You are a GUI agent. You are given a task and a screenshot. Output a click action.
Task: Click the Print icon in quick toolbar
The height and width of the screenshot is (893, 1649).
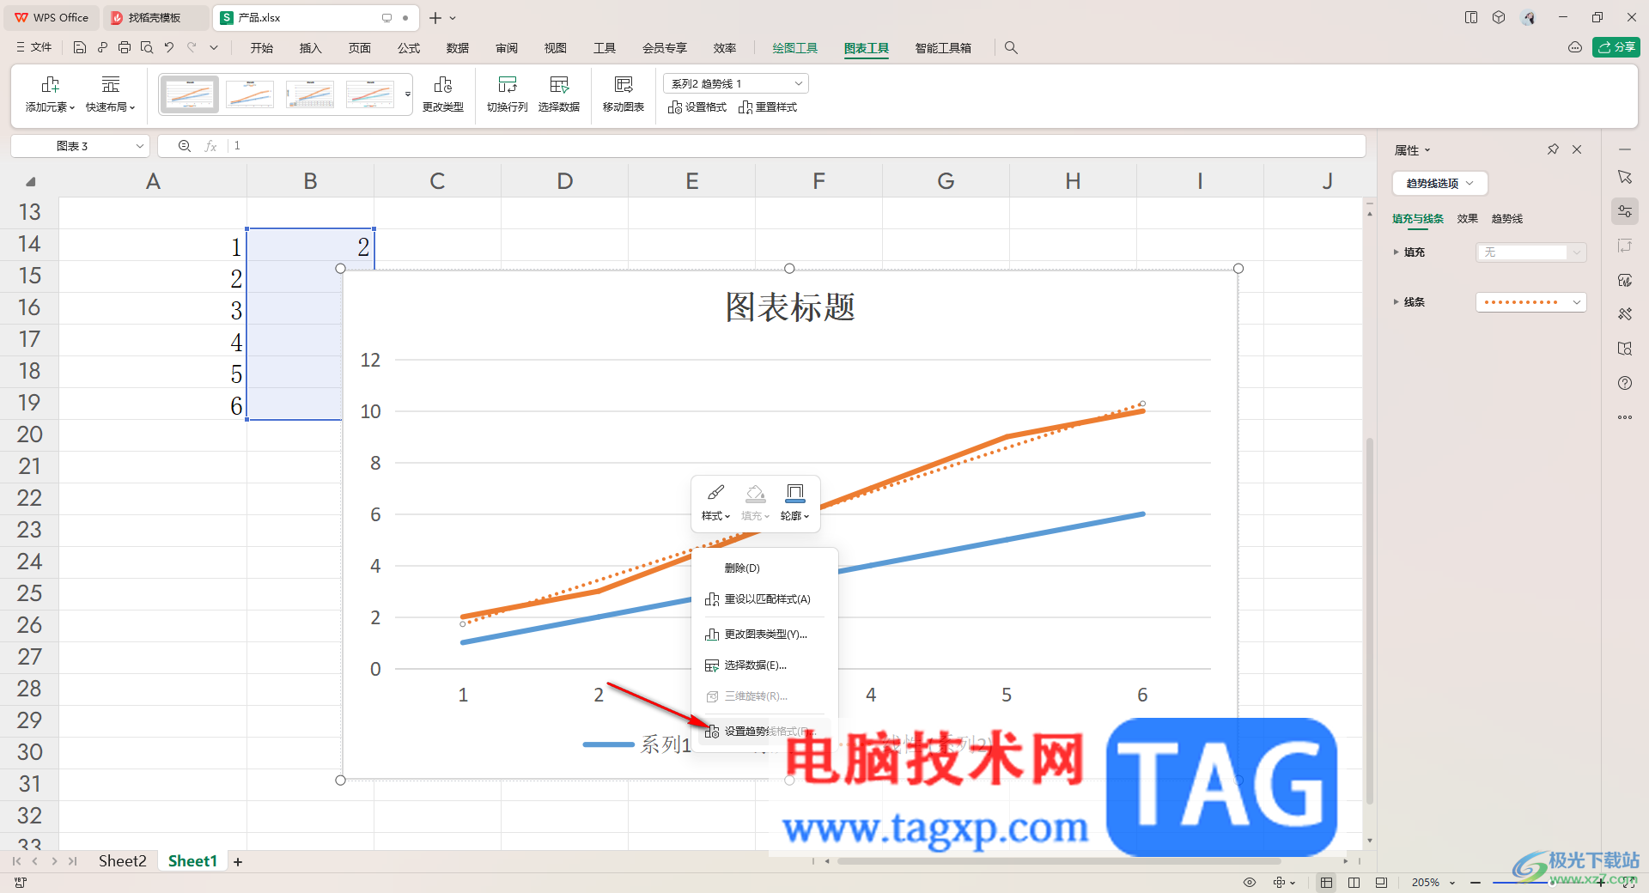125,48
